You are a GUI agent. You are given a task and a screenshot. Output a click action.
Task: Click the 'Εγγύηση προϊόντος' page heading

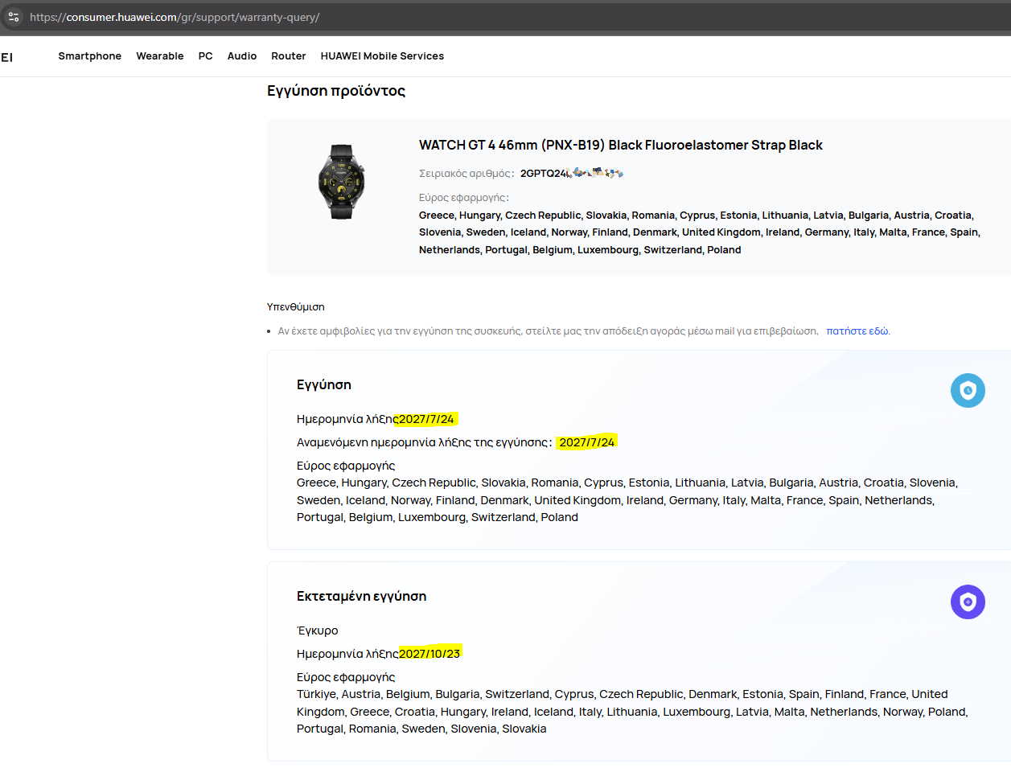click(336, 91)
